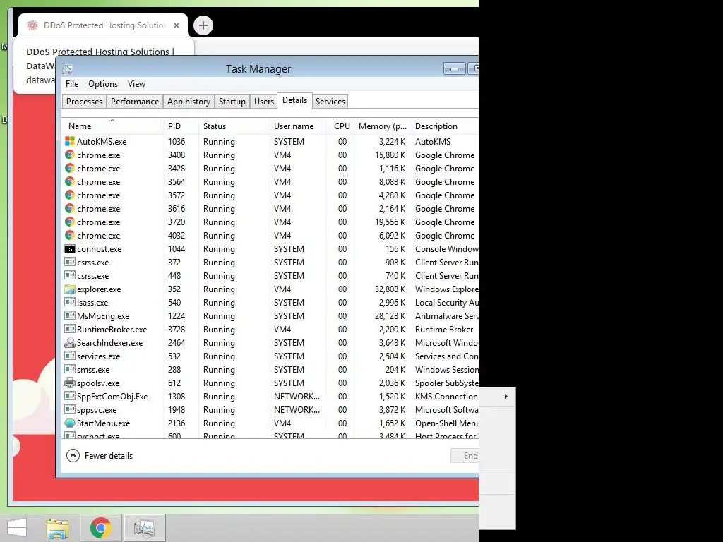Click the smss.exe process icon
This screenshot has width=723, height=542.
coord(70,369)
